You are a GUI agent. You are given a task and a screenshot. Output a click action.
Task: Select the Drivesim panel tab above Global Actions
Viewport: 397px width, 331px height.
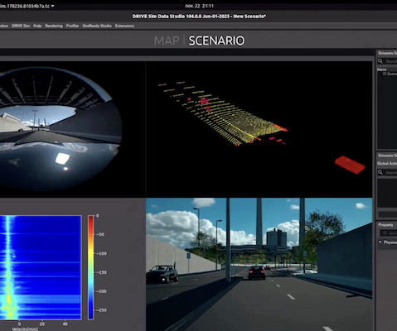point(387,156)
